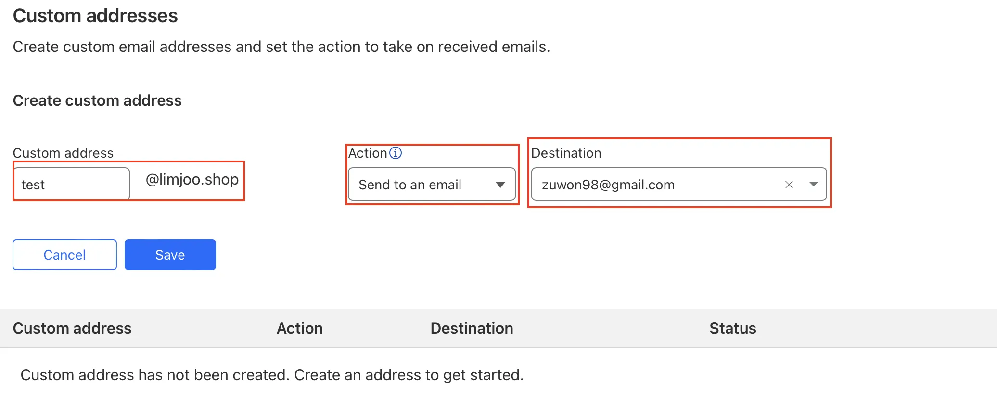The height and width of the screenshot is (396, 997).
Task: Click the Destination column header in table
Action: coord(472,328)
